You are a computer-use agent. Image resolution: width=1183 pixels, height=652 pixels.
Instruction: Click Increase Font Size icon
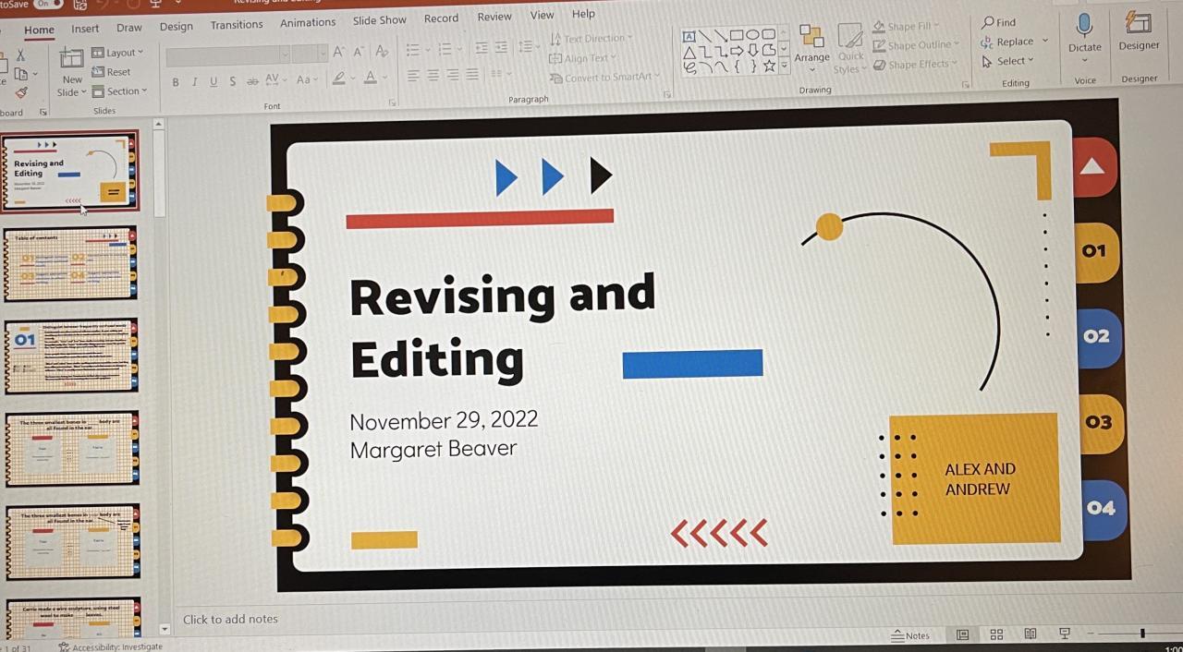(x=339, y=53)
